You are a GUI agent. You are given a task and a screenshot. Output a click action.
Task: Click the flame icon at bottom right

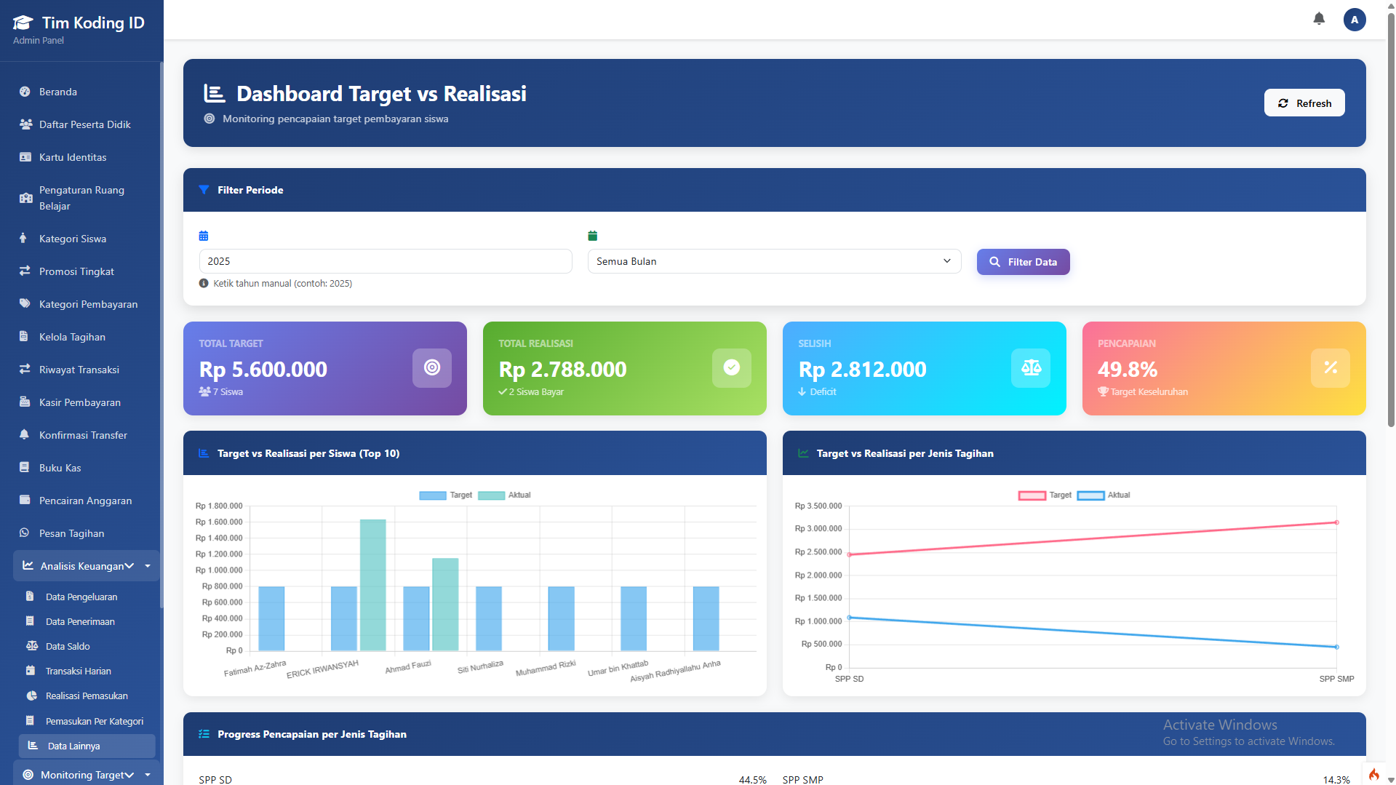click(x=1373, y=774)
